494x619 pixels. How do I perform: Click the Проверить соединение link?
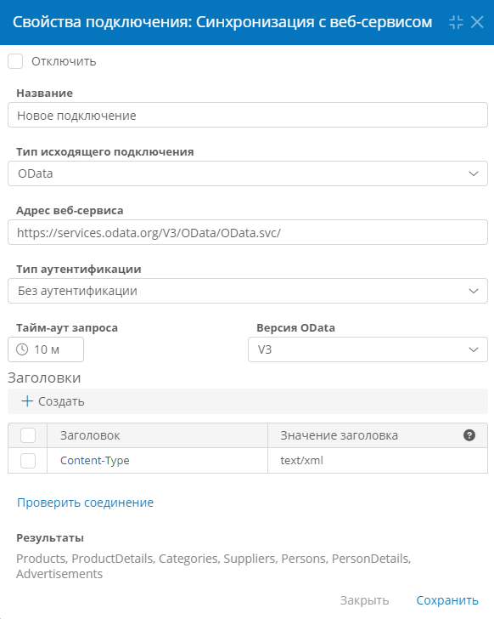(x=85, y=503)
